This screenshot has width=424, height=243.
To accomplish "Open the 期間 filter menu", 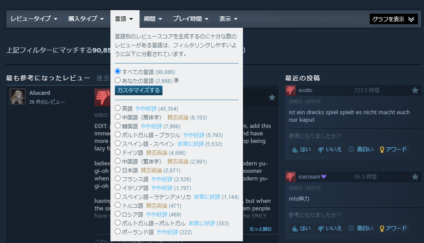I will point(153,19).
